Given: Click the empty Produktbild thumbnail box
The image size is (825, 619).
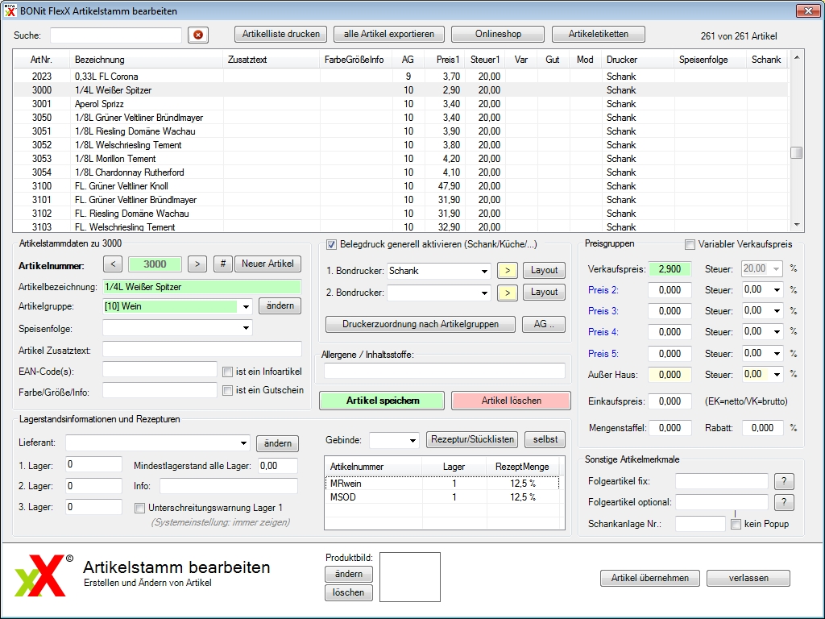Looking at the screenshot, I should (410, 577).
